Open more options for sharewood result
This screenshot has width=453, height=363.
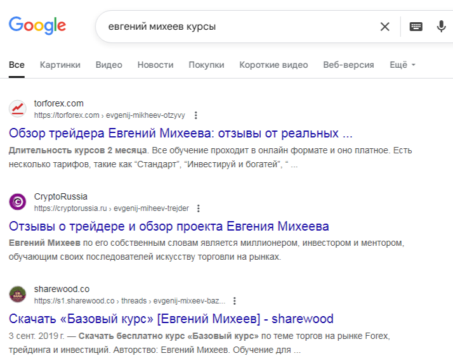[x=235, y=301]
